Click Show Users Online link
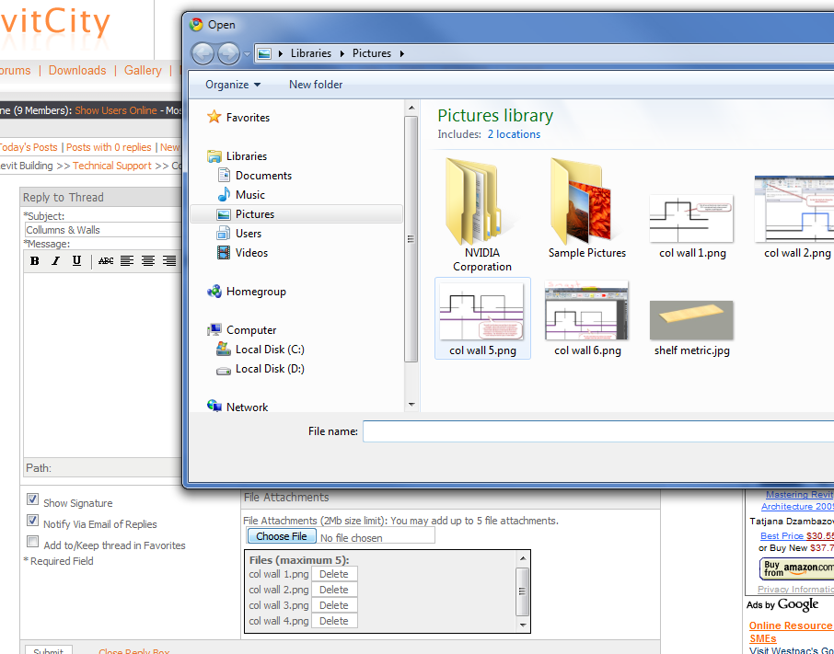 (x=116, y=110)
